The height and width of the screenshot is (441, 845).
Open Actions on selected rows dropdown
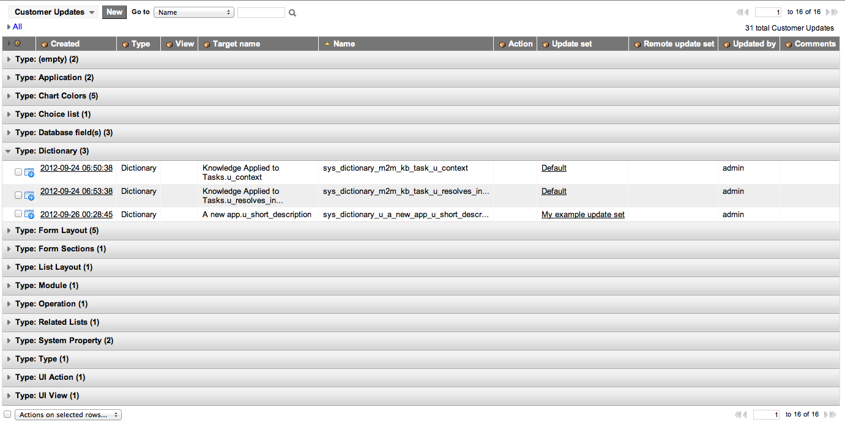coord(68,415)
